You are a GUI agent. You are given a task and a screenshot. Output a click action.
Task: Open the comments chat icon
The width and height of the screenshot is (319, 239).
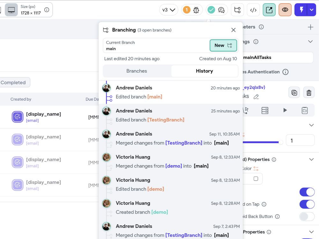pos(217,10)
